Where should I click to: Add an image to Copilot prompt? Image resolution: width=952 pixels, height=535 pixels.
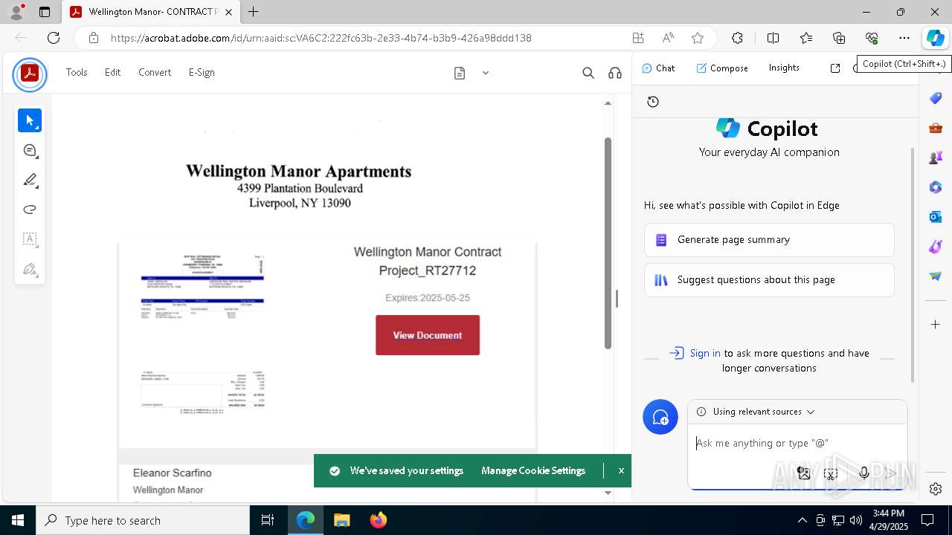[x=803, y=473]
